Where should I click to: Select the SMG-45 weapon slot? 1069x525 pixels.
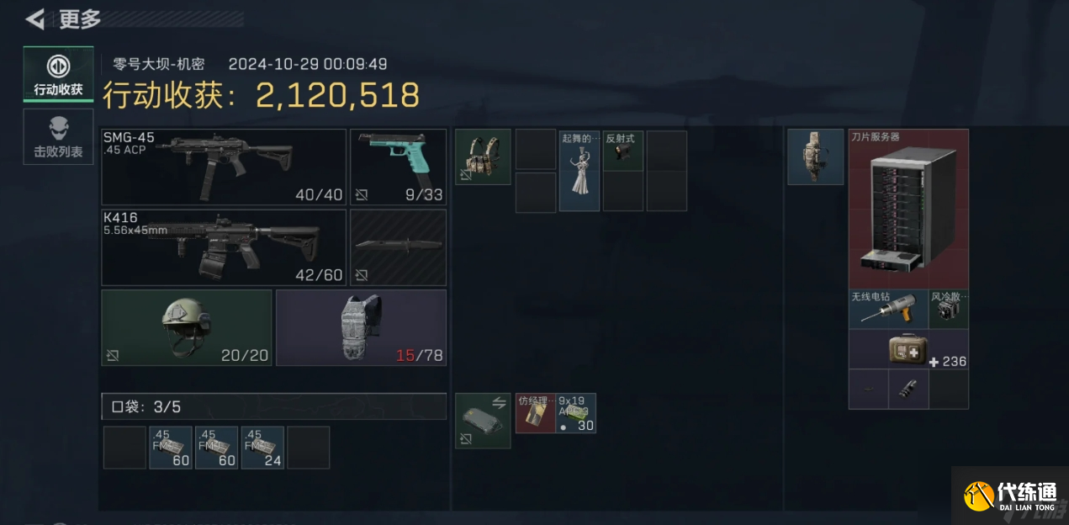tap(224, 167)
